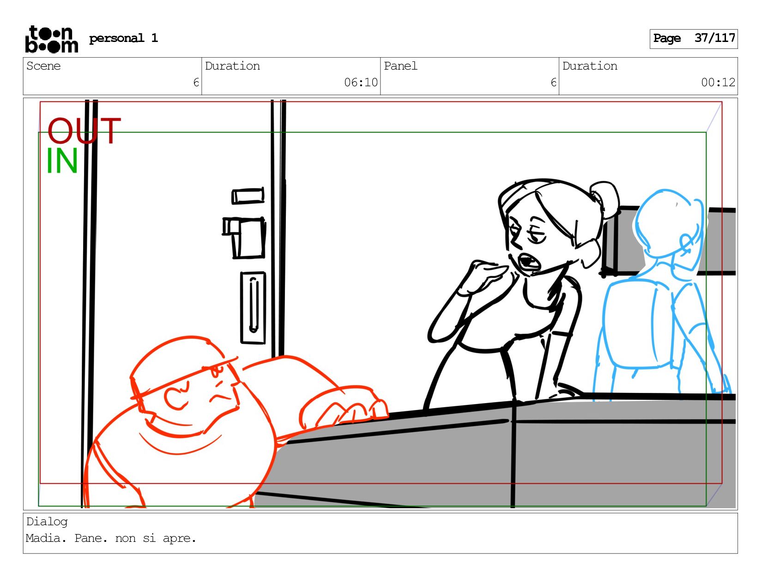Click the storyboard panel drawing
Image resolution: width=762 pixels, height=588 pixels.
pos(380,303)
